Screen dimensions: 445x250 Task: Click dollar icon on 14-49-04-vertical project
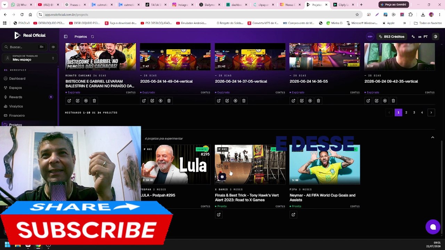coord(161,101)
